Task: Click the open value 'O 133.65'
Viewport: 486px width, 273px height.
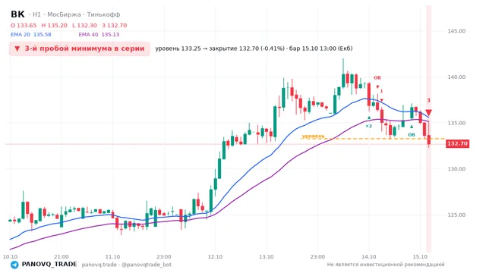Action: (x=24, y=25)
